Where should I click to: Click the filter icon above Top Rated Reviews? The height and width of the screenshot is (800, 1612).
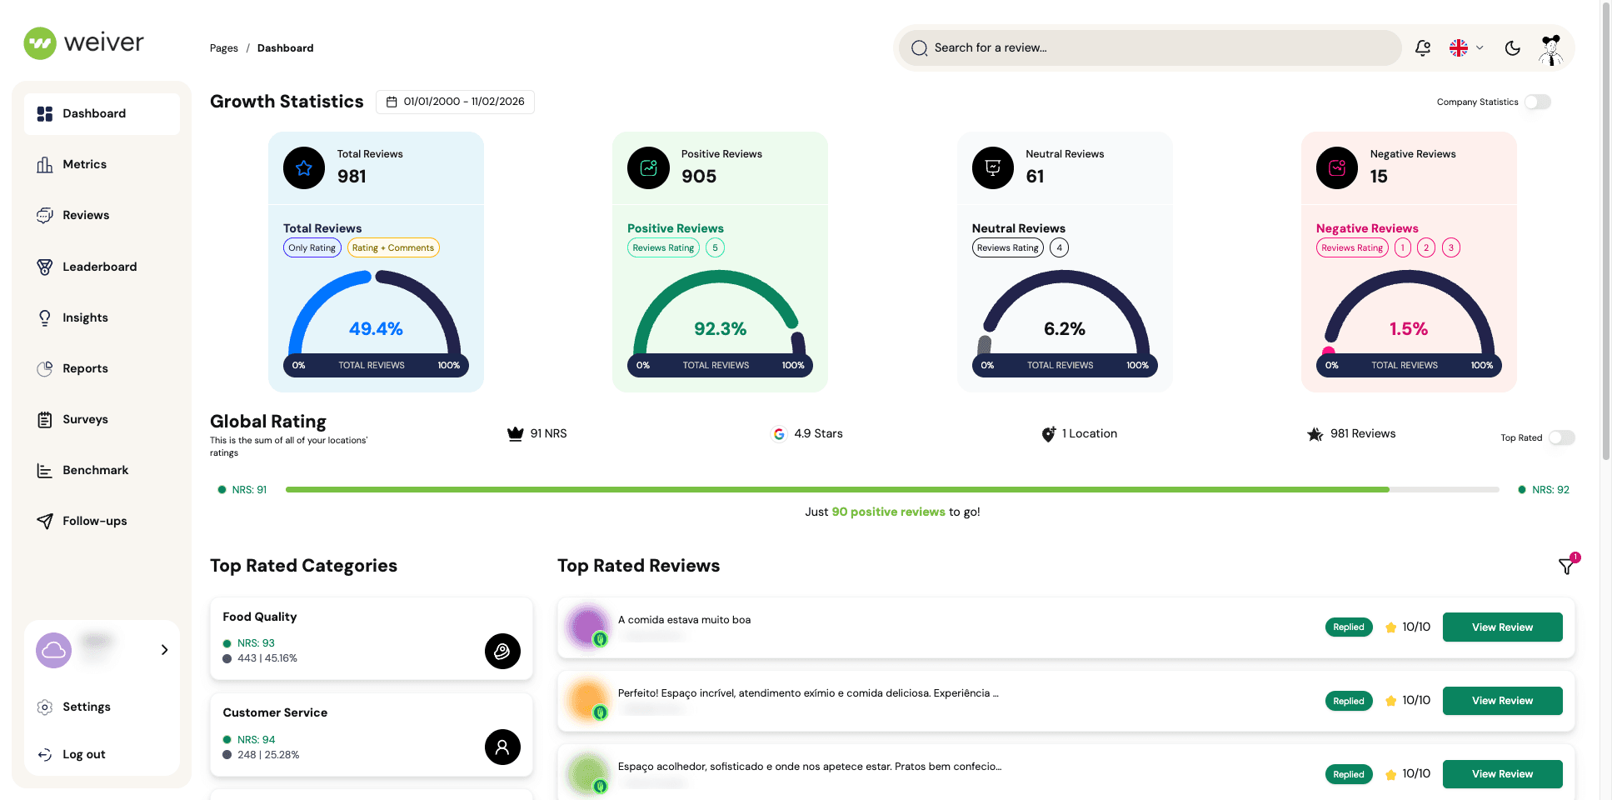click(1566, 567)
